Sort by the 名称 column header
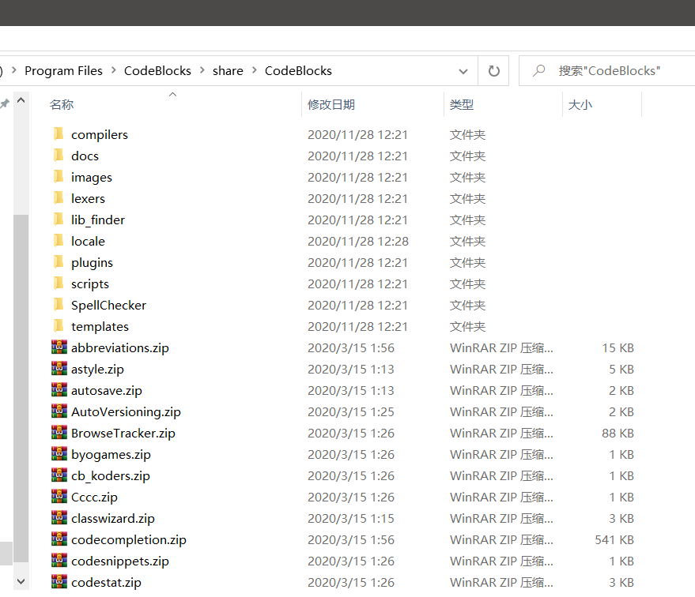The height and width of the screenshot is (597, 695). click(x=62, y=105)
